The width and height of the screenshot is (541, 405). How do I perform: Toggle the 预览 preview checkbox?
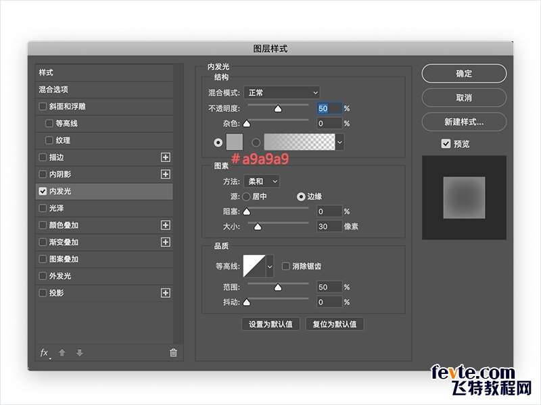pos(446,144)
